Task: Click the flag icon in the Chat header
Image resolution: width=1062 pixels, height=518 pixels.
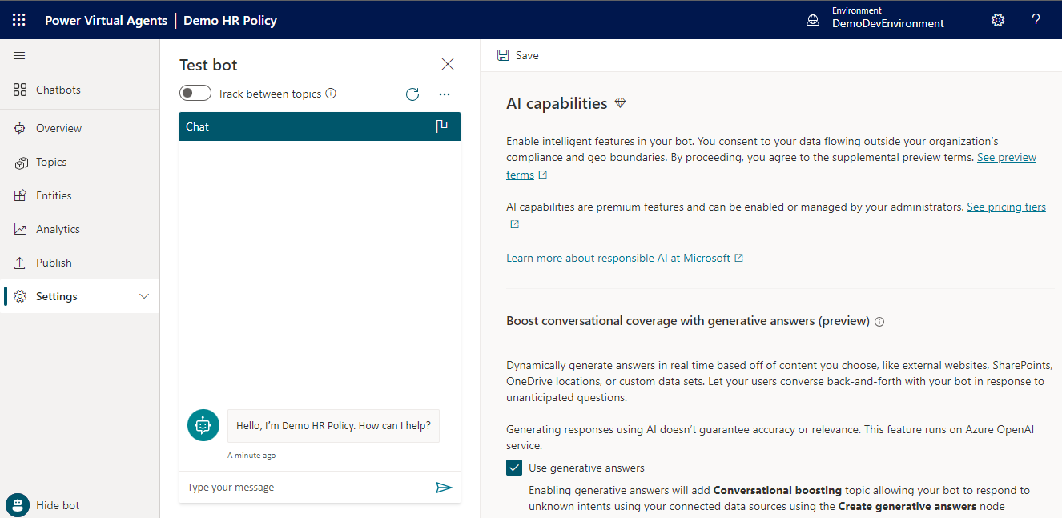Action: (x=441, y=126)
